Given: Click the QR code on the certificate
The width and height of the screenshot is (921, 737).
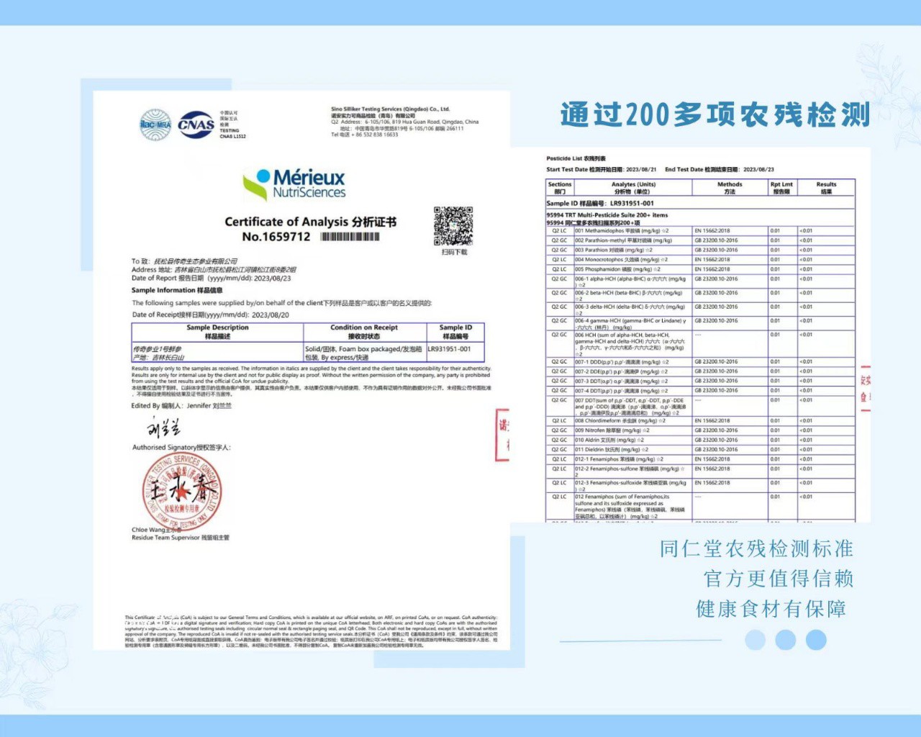Looking at the screenshot, I should (x=453, y=225).
